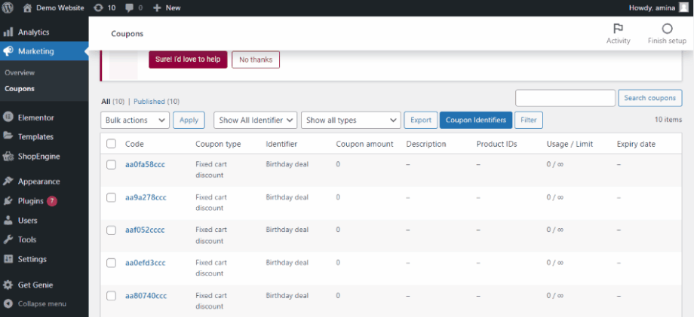Open coupon link aaf052cccc
This screenshot has width=694, height=317.
coord(145,230)
